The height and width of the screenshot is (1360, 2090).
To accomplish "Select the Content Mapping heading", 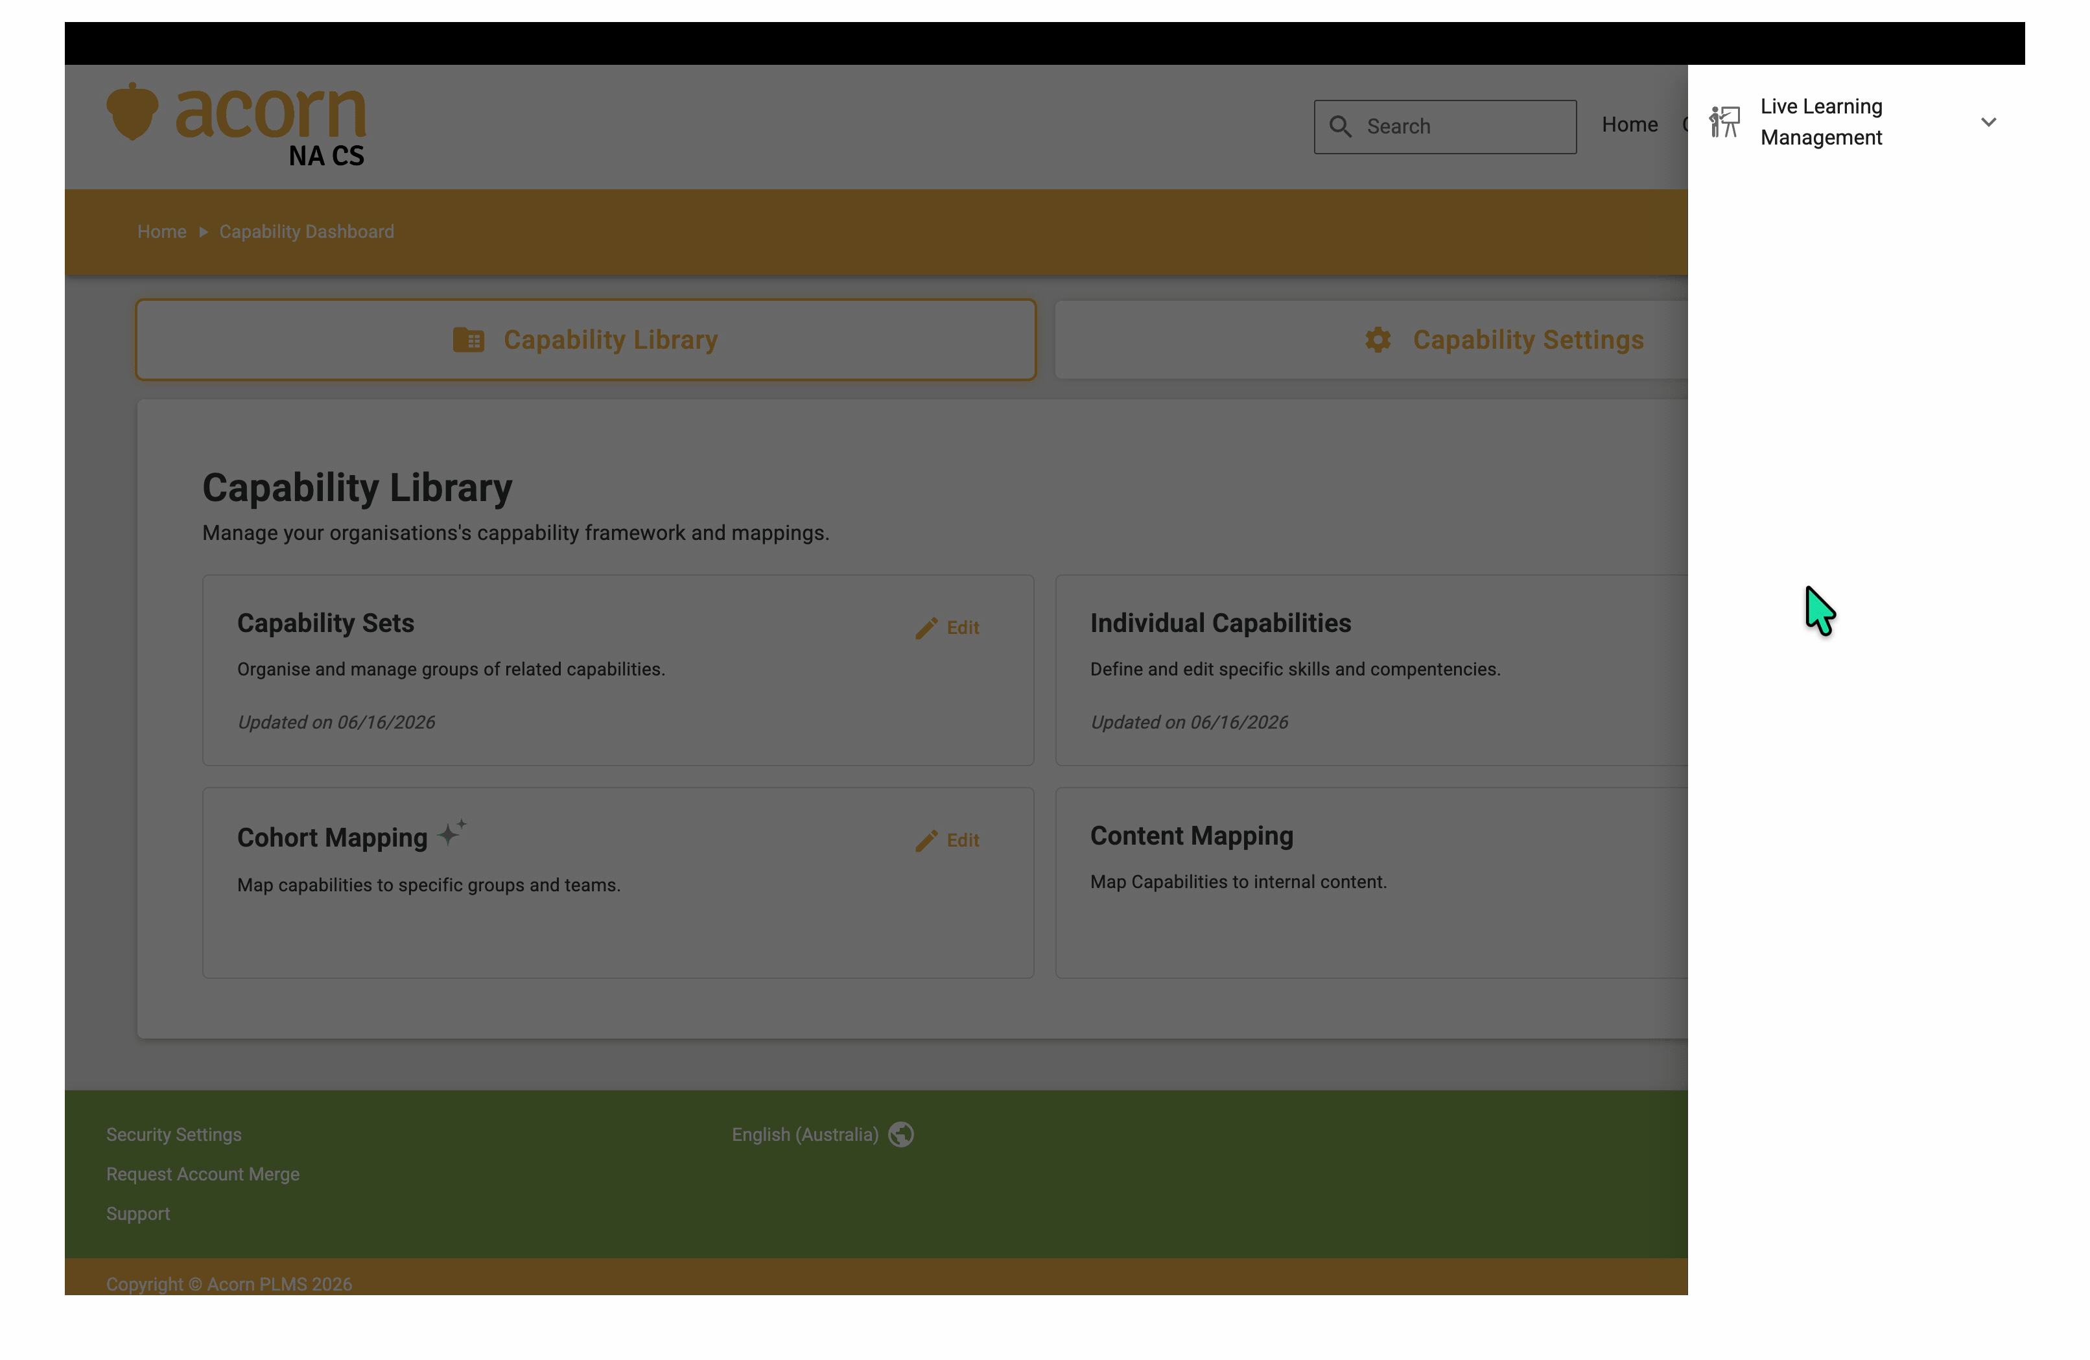I will pyautogui.click(x=1192, y=836).
